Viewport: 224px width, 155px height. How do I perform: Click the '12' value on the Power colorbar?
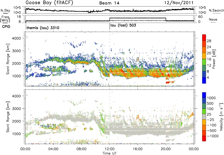209,65
